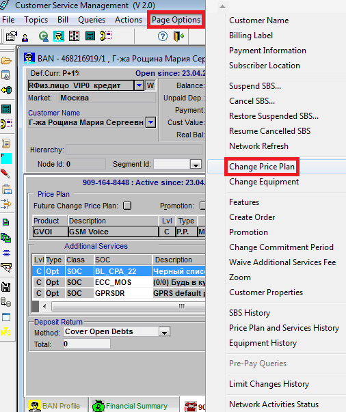Click the teal calculator icon in top toolbar
346x412 pixels.
point(90,36)
